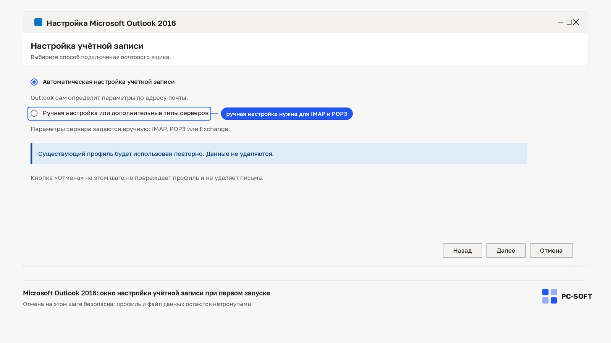Click text 'Параметры сервера задаются вручную'
Screen dimensions: 611x343
[89, 129]
